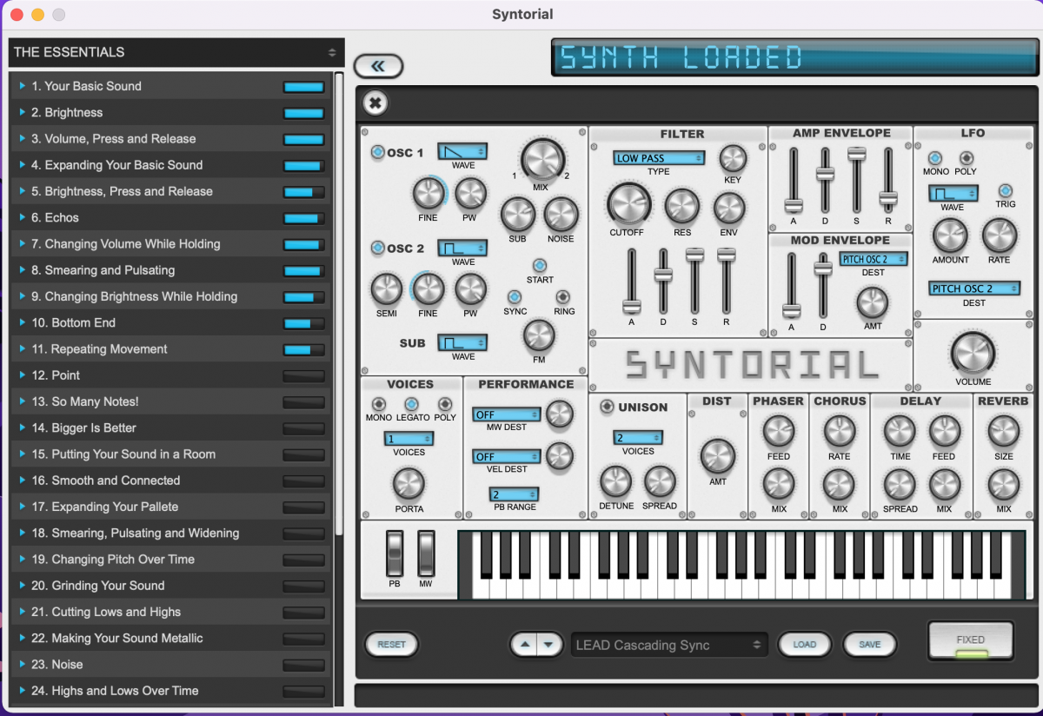Click the OSC 1 MIX knob
This screenshot has width=1043, height=716.
pos(542,160)
